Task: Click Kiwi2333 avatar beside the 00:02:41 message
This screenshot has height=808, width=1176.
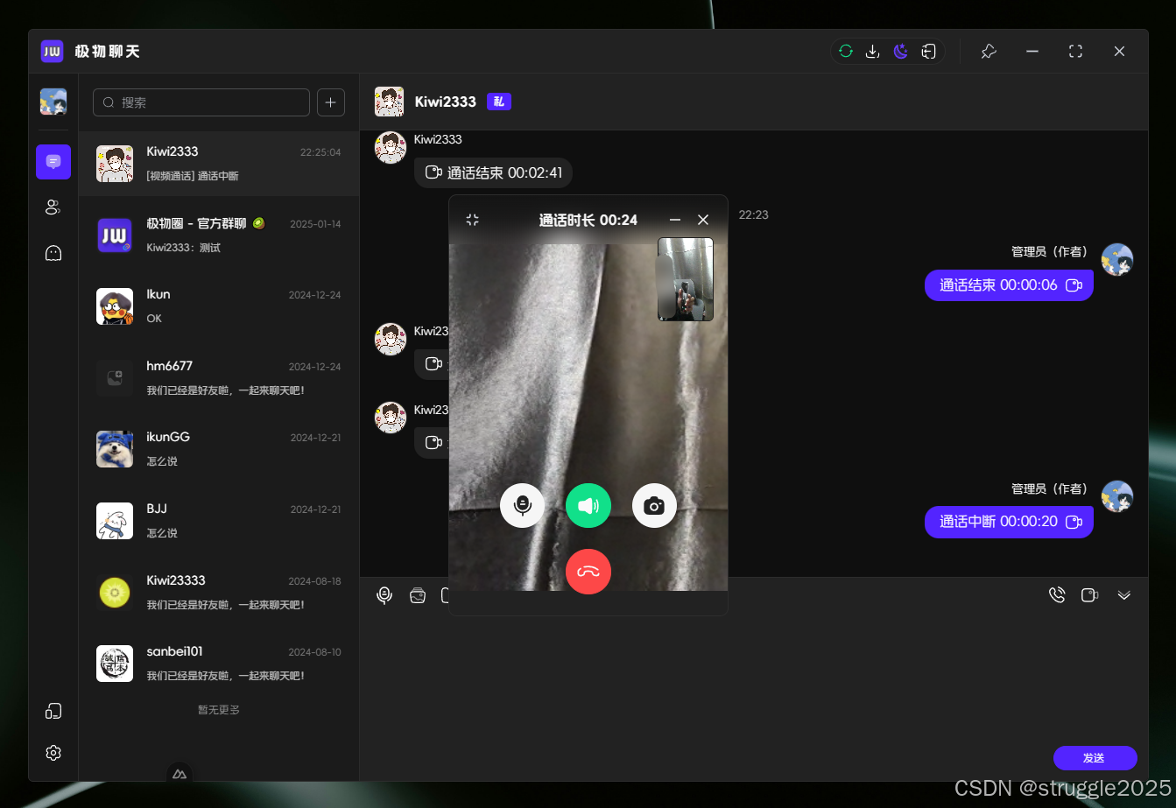Action: [391, 148]
